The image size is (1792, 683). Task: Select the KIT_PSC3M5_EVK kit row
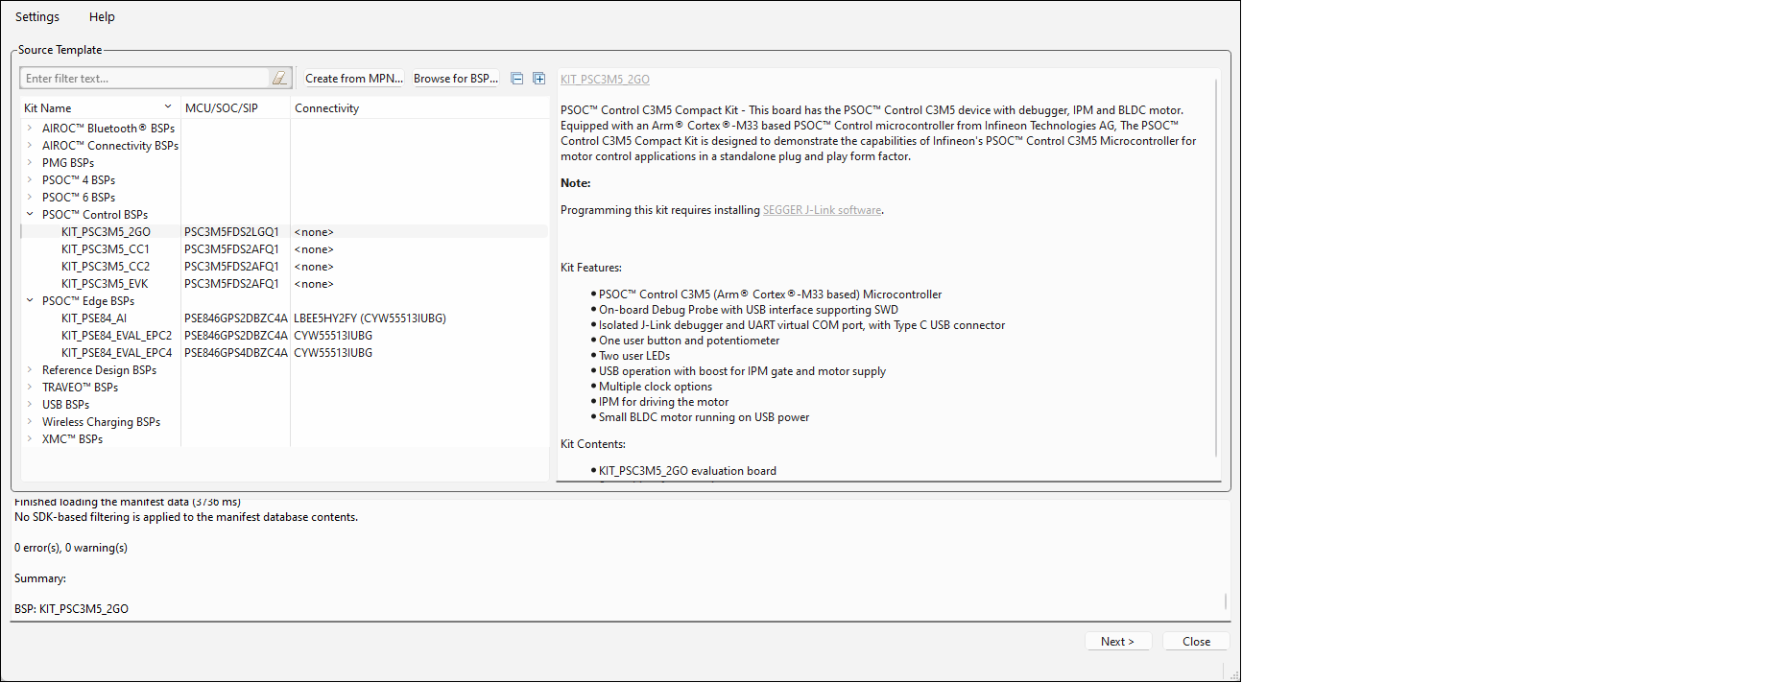point(105,284)
